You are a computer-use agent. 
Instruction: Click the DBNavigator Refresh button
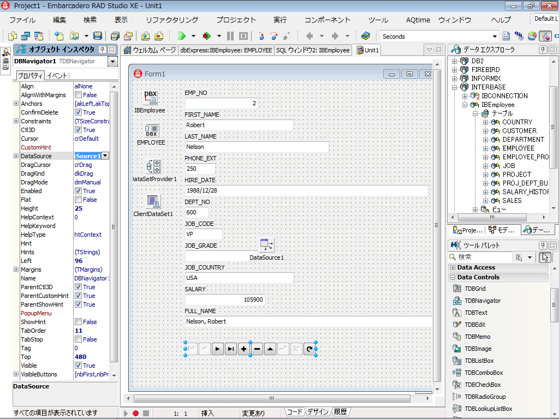pos(310,349)
